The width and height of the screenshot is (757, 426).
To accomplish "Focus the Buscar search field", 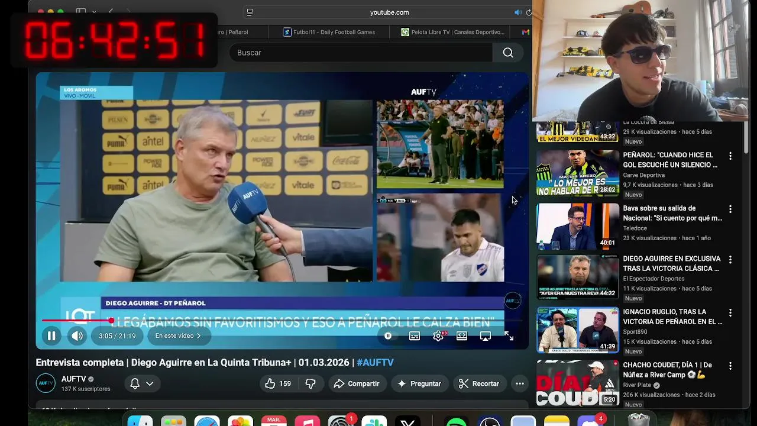I will 361,53.
